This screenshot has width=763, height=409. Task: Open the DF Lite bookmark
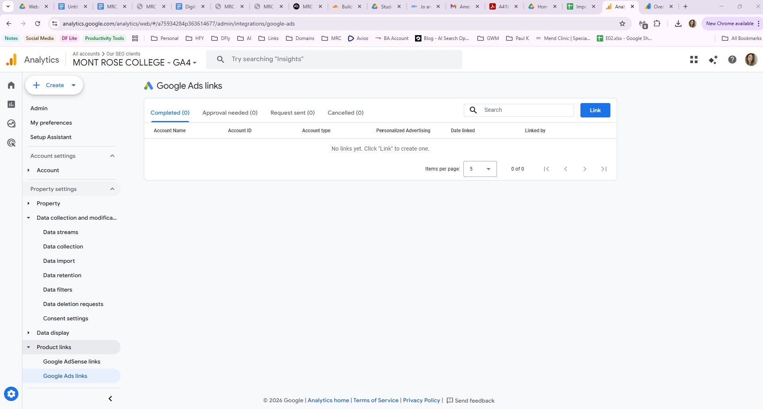point(70,38)
